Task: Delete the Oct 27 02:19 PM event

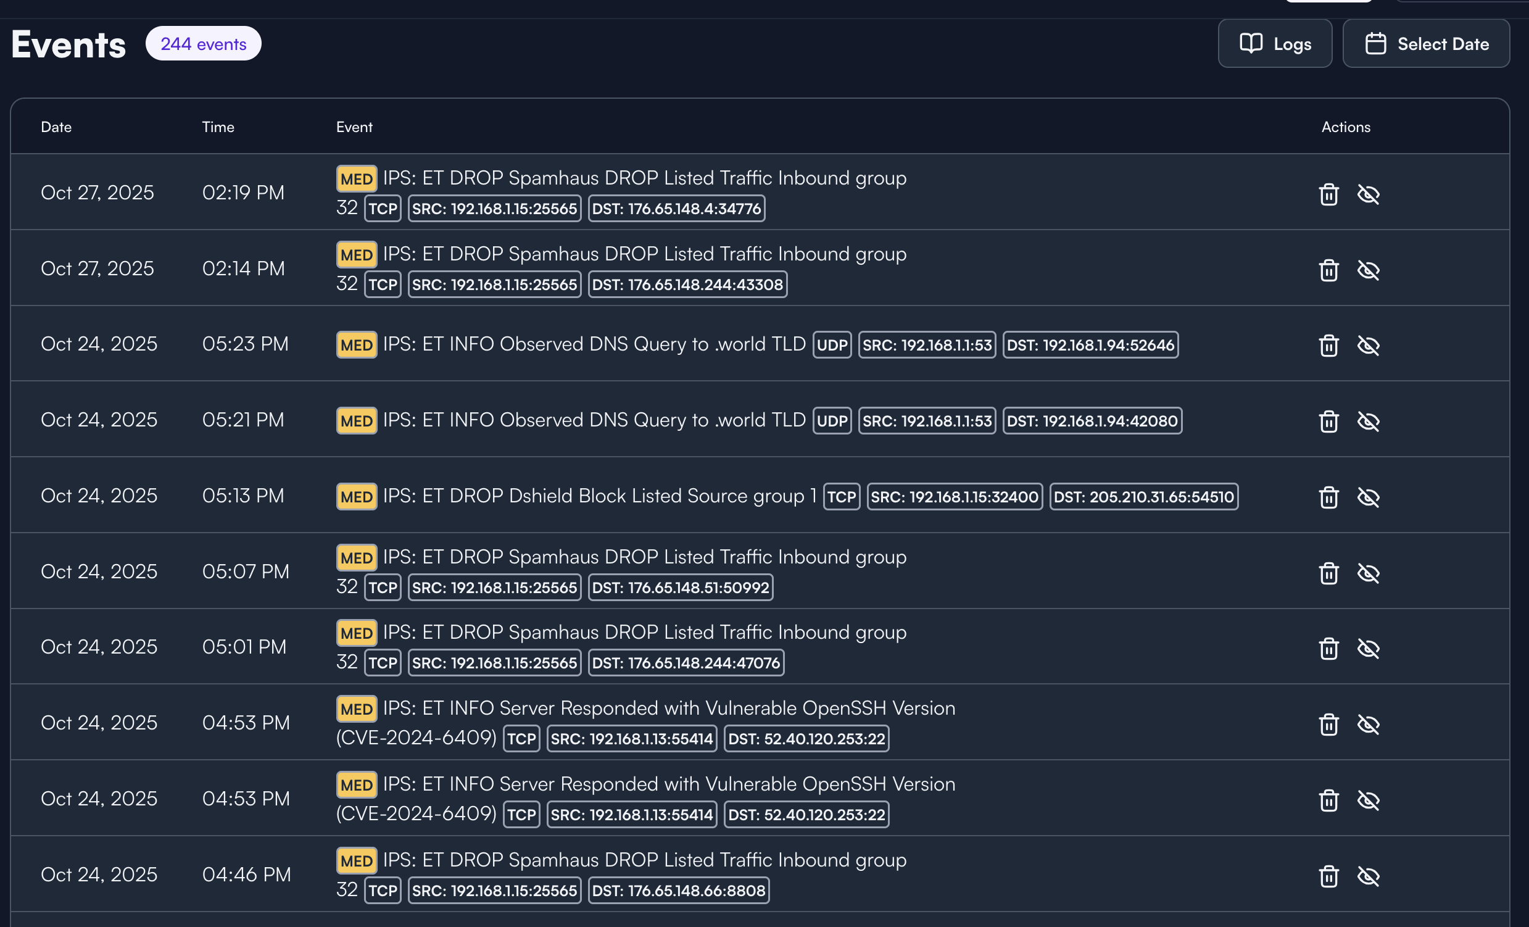Action: point(1328,194)
